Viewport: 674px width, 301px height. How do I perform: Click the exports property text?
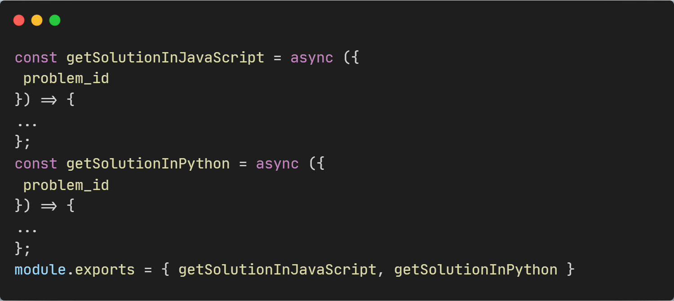[105, 270]
